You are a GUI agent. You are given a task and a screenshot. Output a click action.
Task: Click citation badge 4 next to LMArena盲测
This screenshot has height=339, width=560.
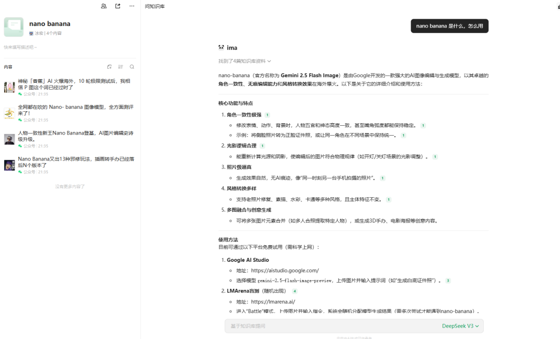pos(295,291)
